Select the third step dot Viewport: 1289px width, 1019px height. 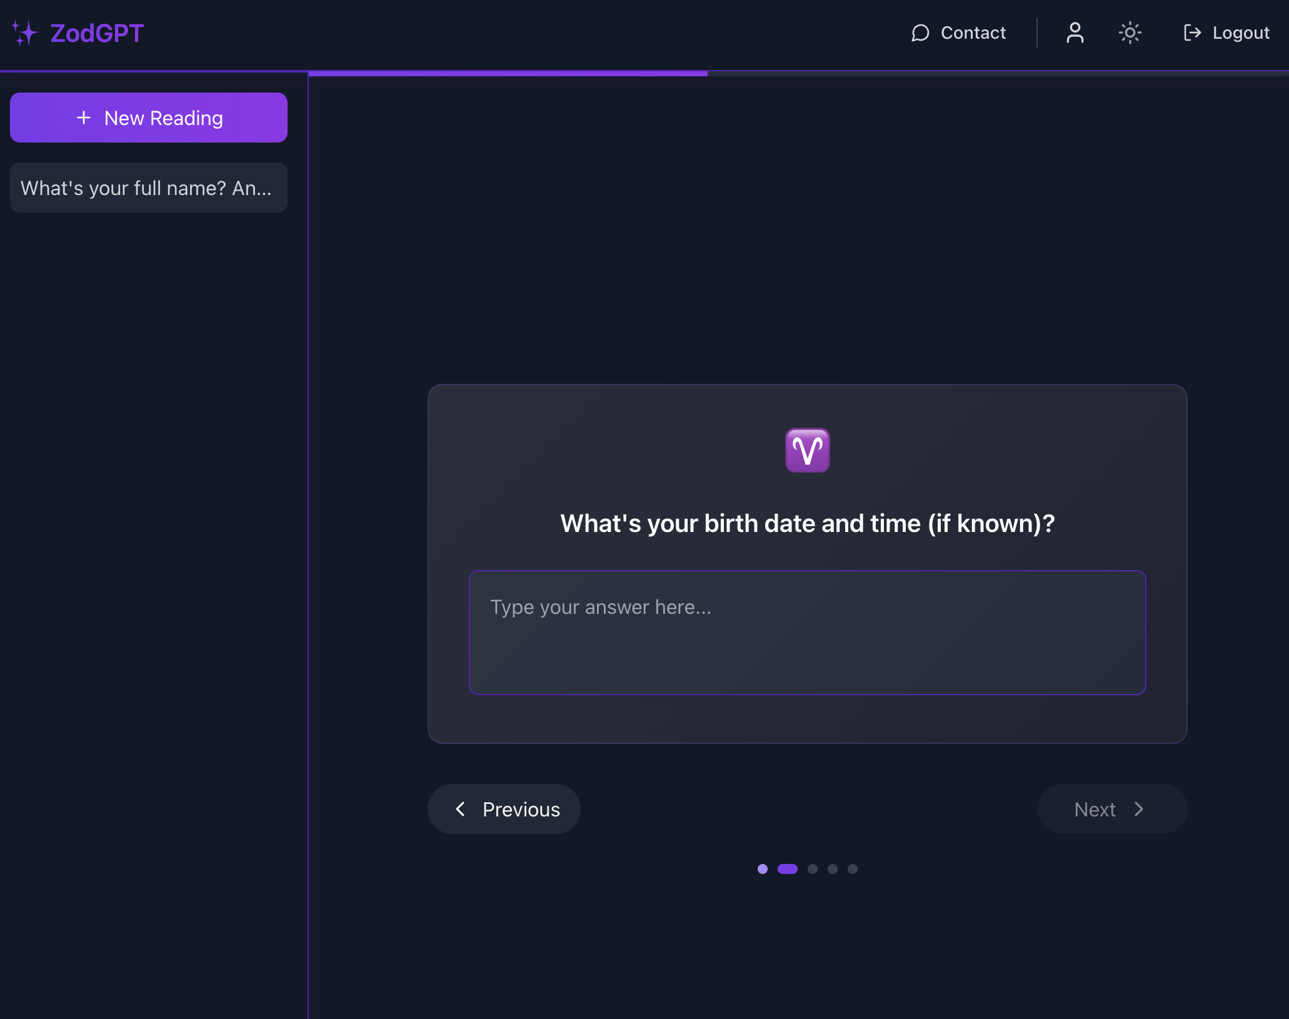click(x=812, y=869)
